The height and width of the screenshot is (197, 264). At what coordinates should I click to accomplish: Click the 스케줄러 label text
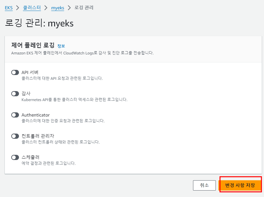coord(30,157)
